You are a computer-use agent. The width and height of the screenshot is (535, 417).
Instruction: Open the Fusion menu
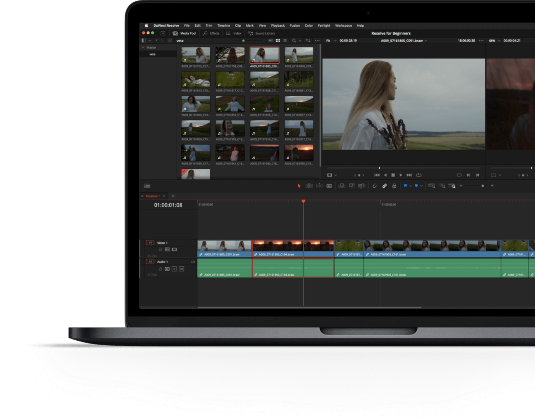[x=295, y=26]
